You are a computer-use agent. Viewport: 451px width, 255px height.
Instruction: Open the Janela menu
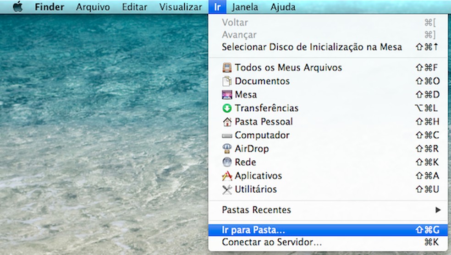245,7
